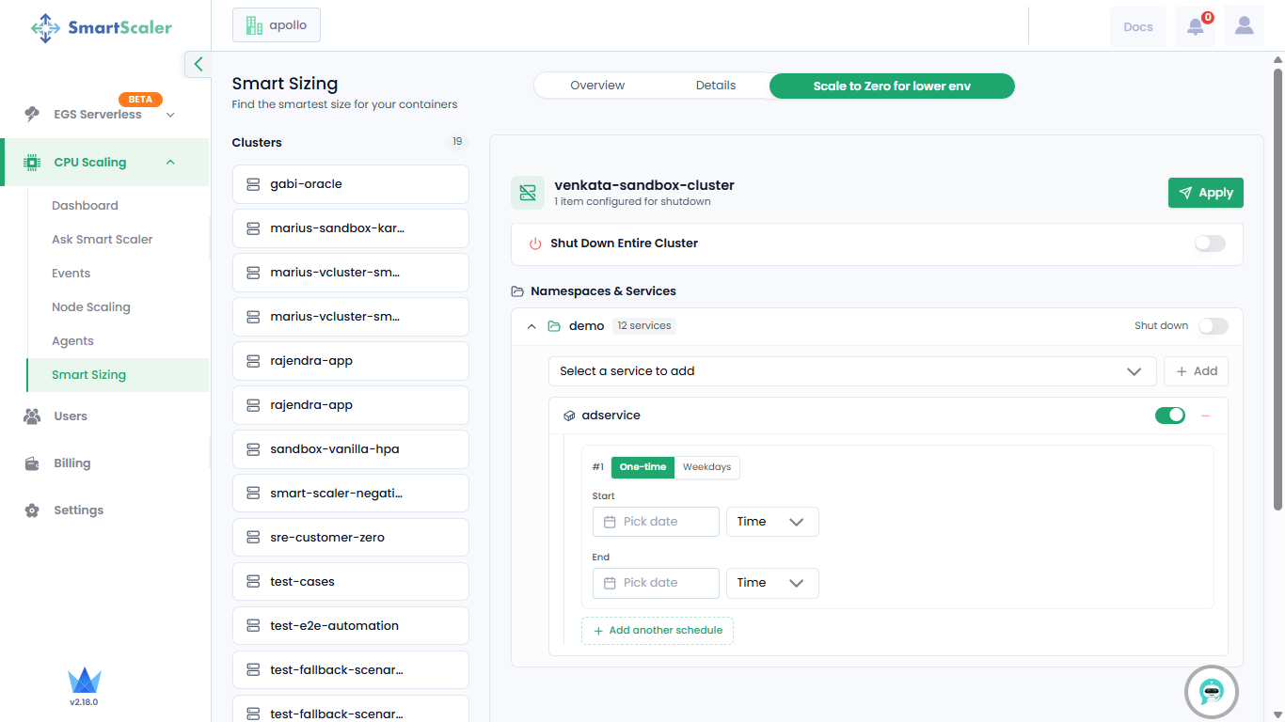Disable the adservice toggle switch
The width and height of the screenshot is (1285, 722).
(x=1170, y=416)
